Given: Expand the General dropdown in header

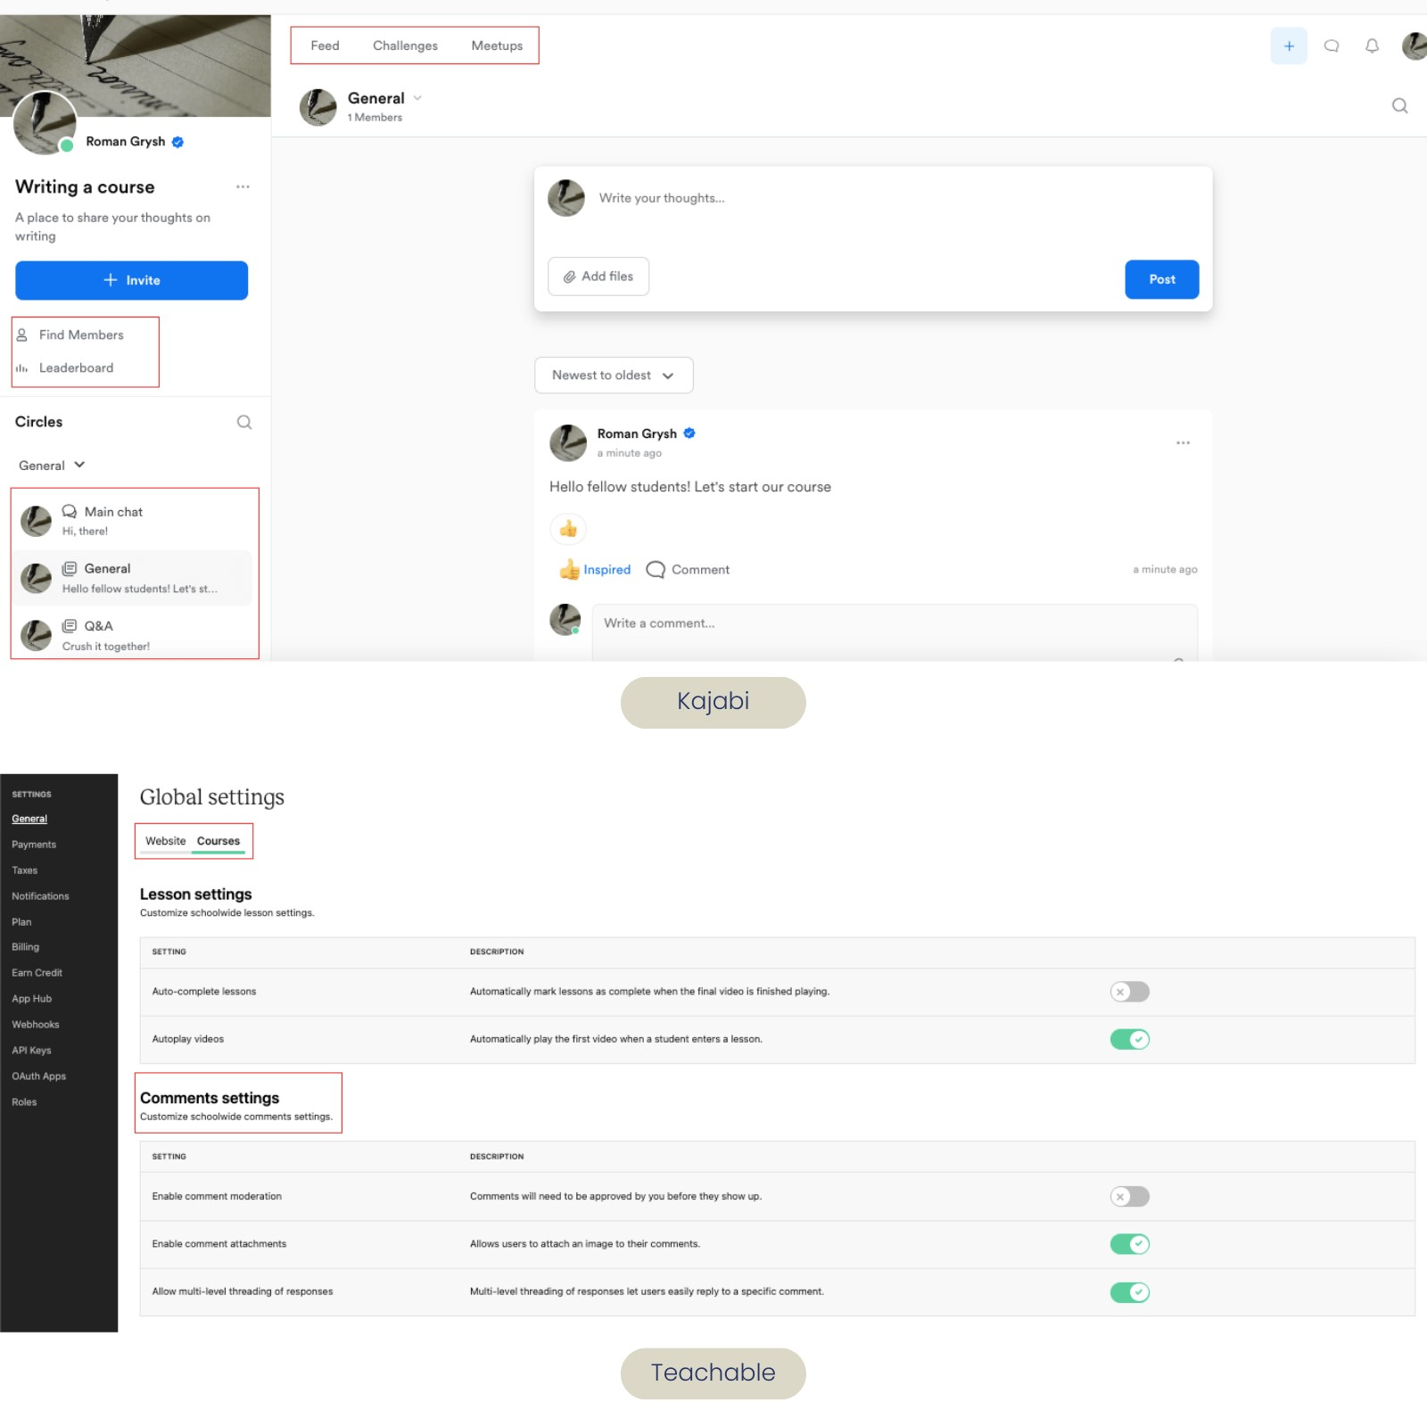Looking at the screenshot, I should (x=417, y=98).
